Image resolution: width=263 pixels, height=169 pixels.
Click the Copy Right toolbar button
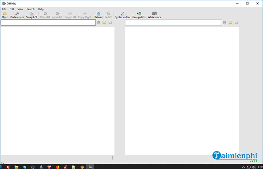pyautogui.click(x=85, y=15)
